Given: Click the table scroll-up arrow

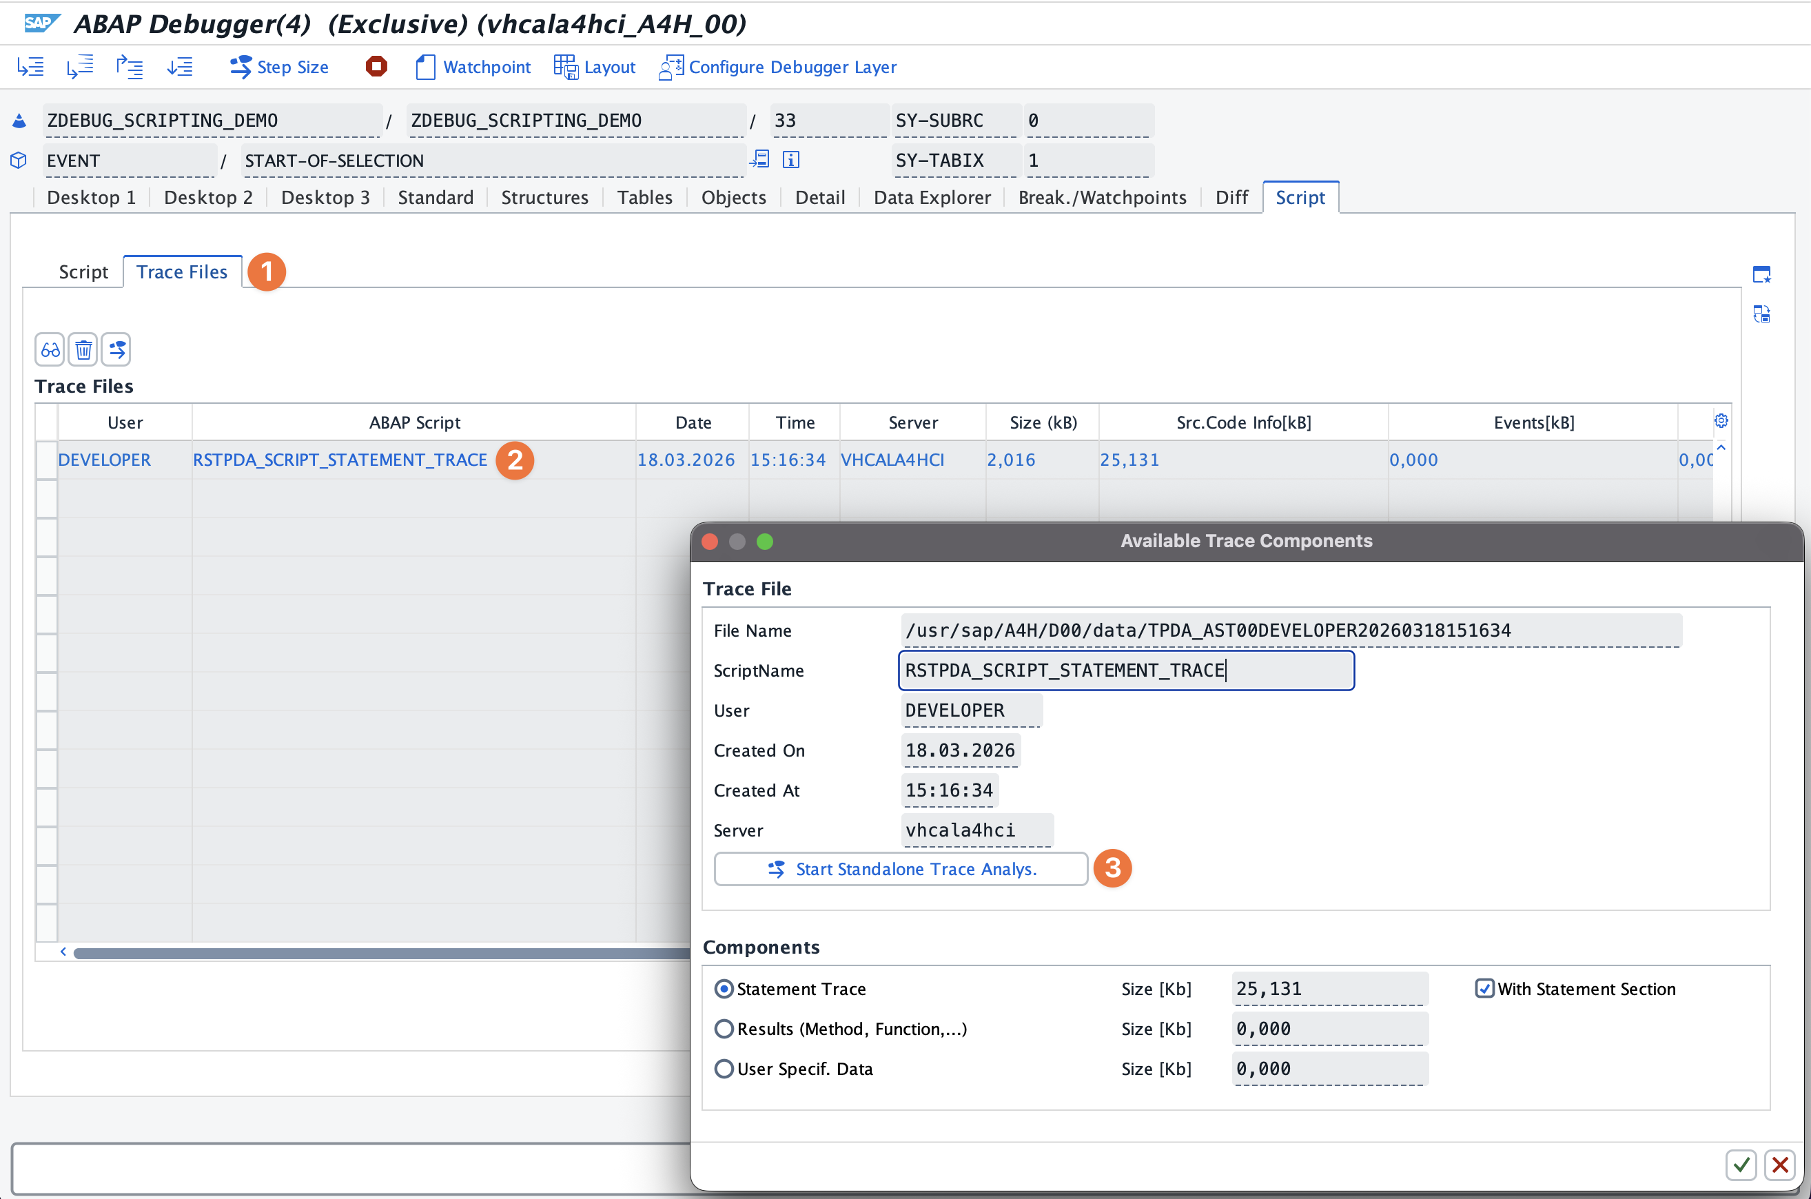Looking at the screenshot, I should pyautogui.click(x=1721, y=447).
